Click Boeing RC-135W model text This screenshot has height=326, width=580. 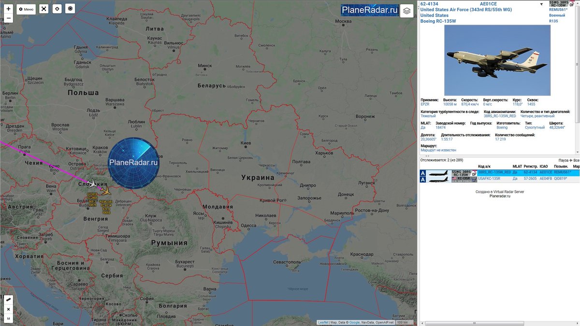click(x=438, y=21)
